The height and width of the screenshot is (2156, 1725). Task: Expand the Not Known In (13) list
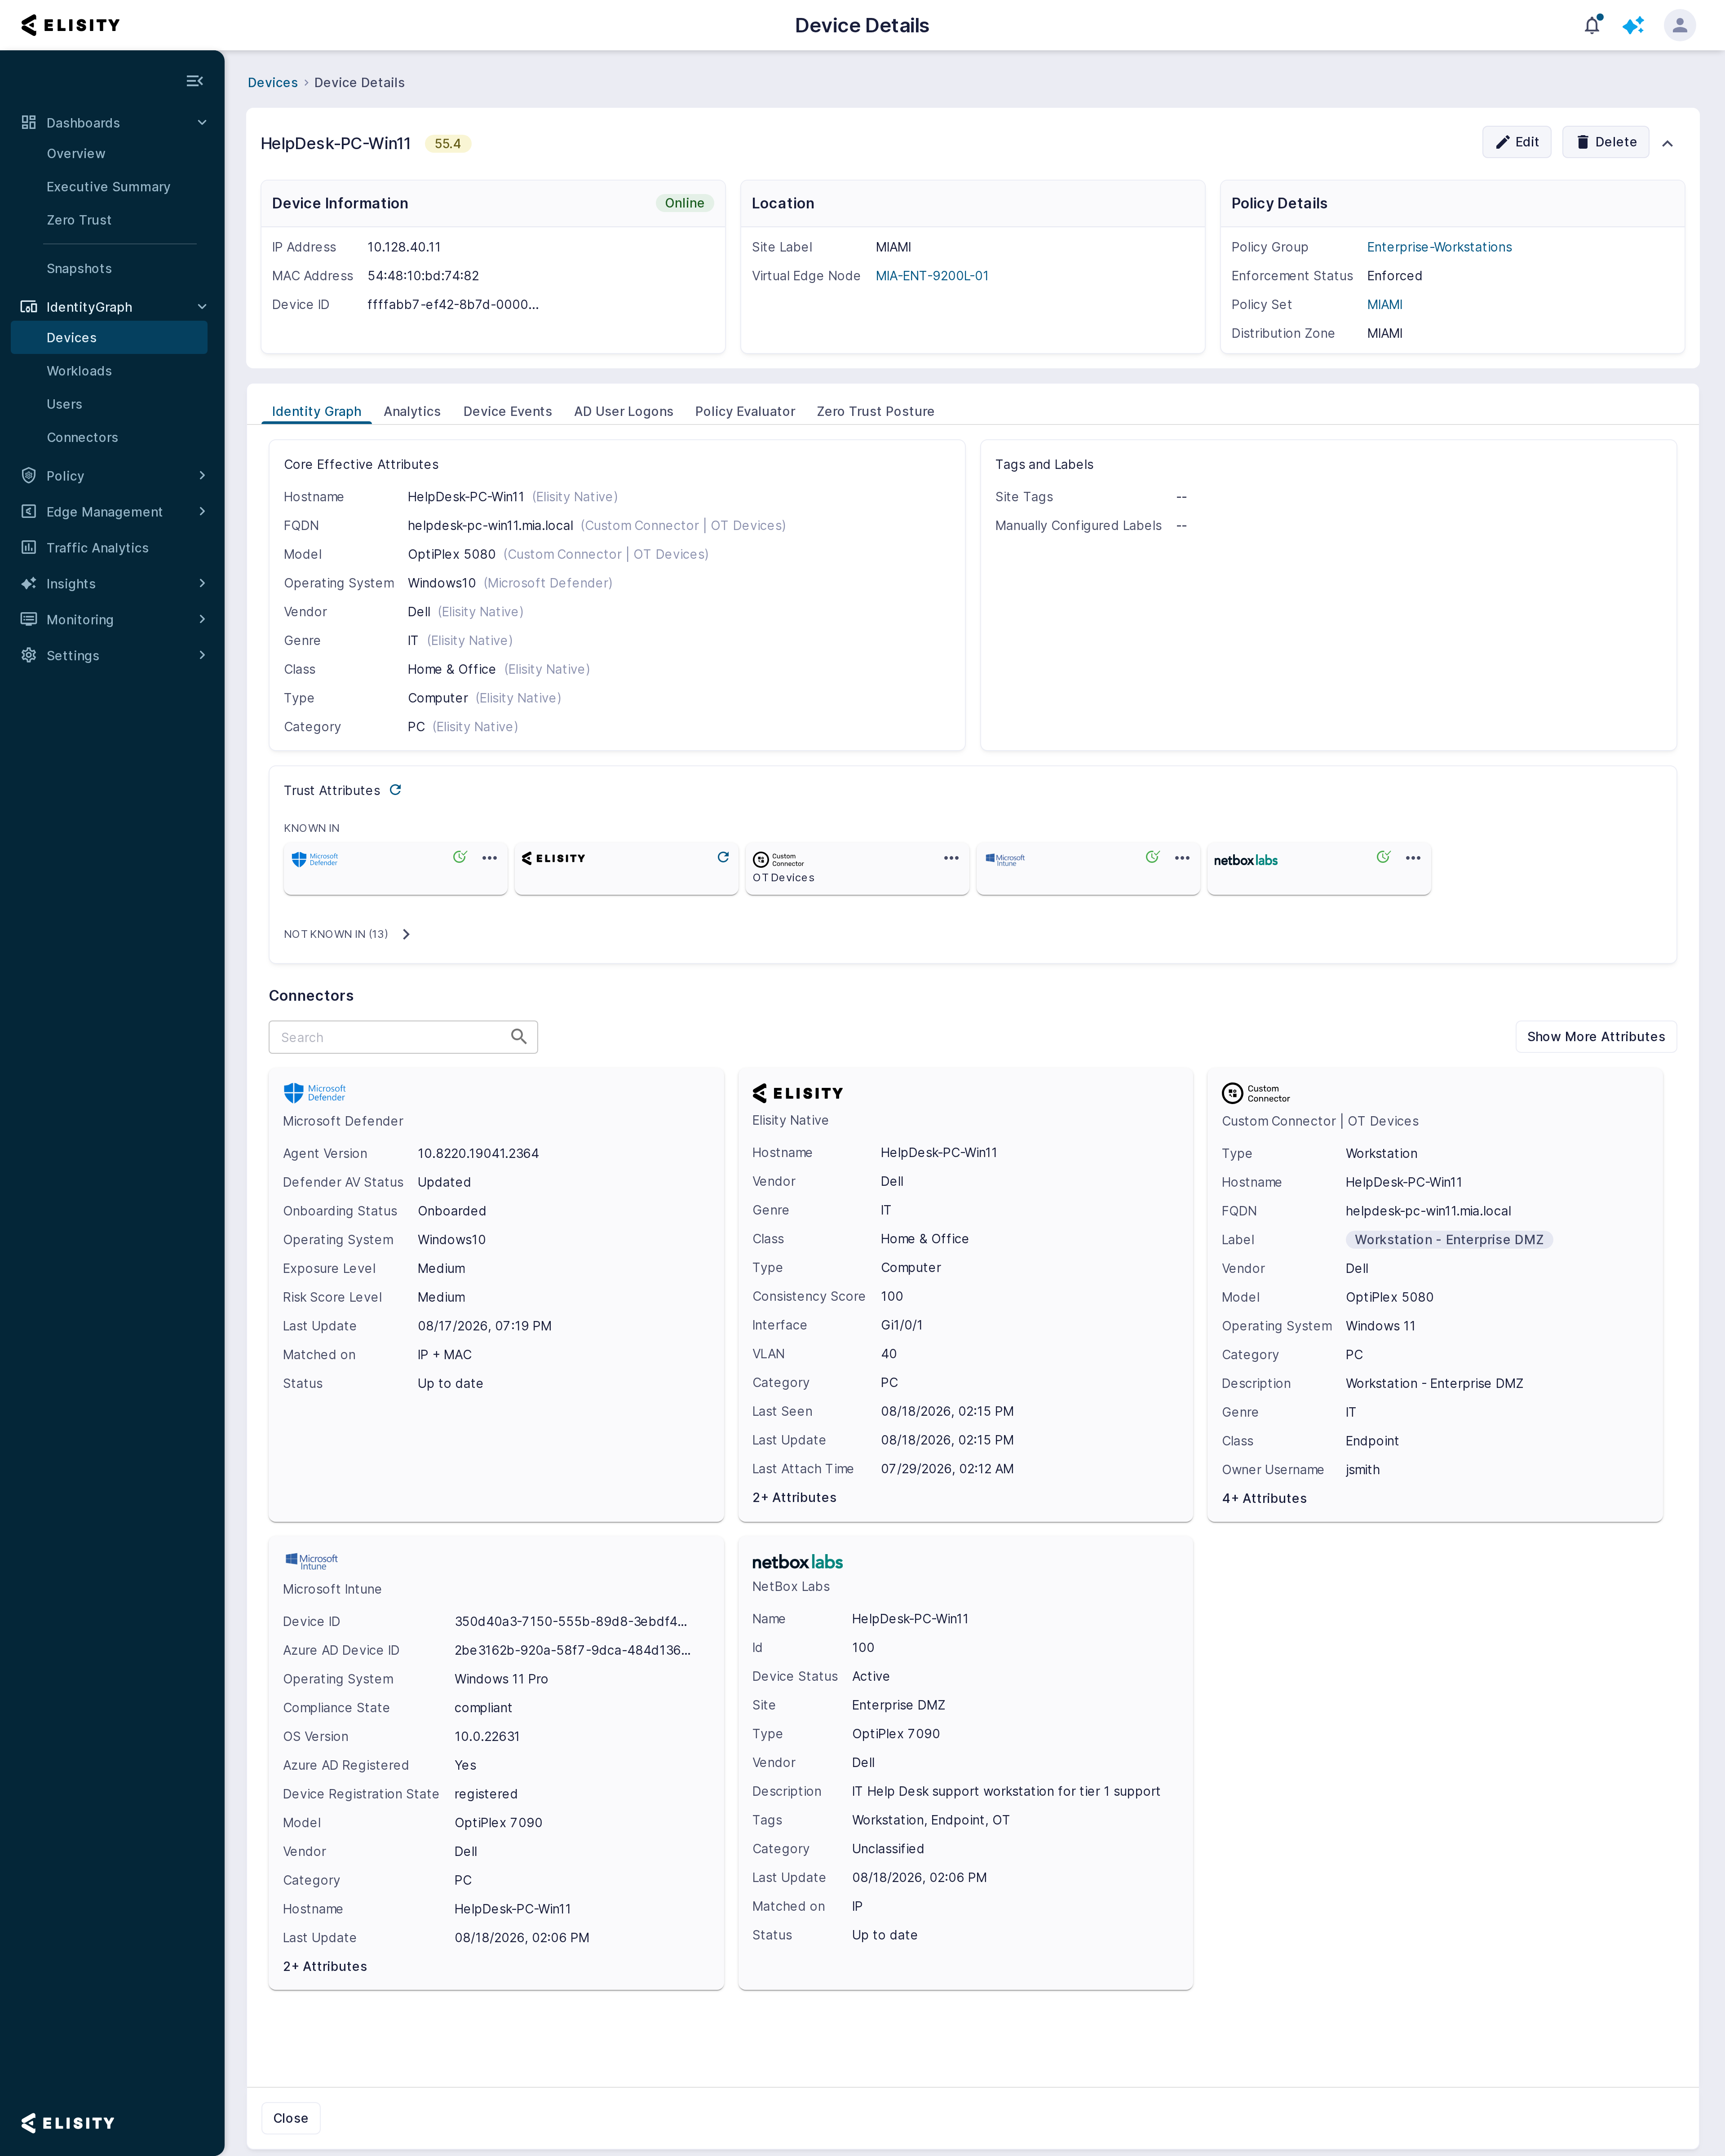(406, 934)
